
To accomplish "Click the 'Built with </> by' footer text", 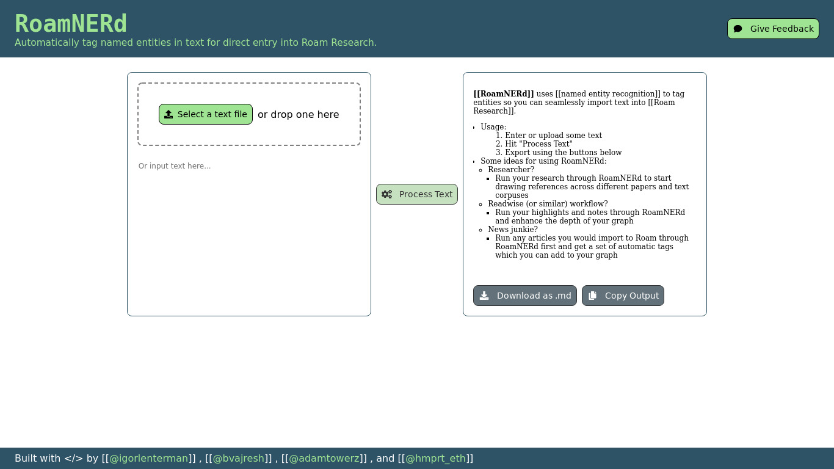I will pyautogui.click(x=57, y=458).
